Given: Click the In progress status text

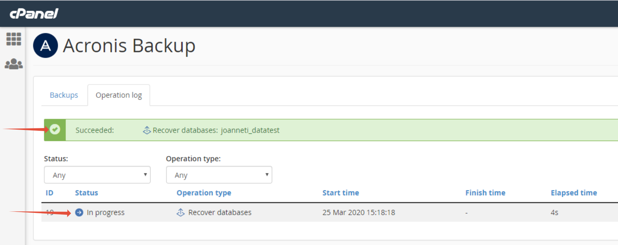Looking at the screenshot, I should pyautogui.click(x=105, y=213).
